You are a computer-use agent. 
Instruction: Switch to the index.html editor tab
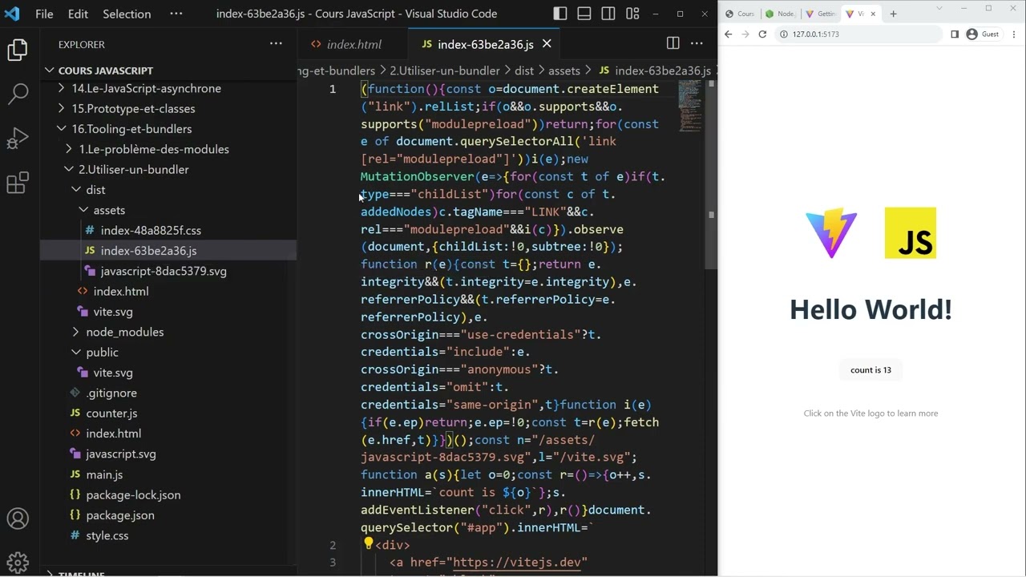pos(353,44)
